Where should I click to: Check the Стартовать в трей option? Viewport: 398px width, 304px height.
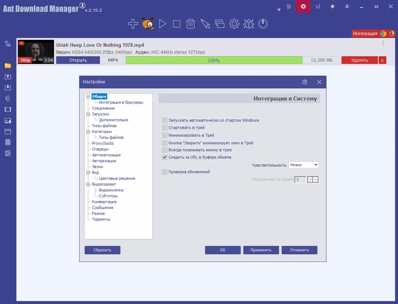(x=165, y=128)
